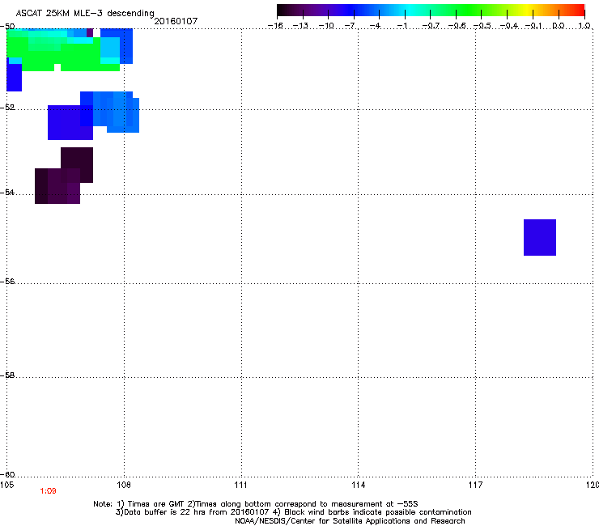Click the latitude axis label '-56'
The width and height of the screenshot is (599, 526).
[x=7, y=281]
